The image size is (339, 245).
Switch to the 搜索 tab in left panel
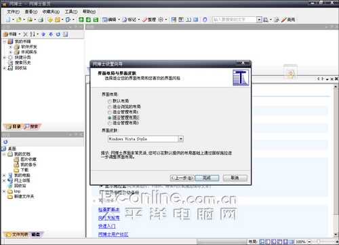click(x=32, y=126)
